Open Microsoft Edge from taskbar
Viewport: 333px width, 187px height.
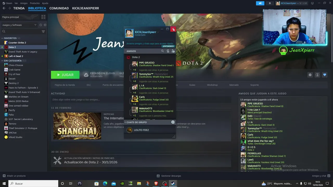(x=105, y=184)
